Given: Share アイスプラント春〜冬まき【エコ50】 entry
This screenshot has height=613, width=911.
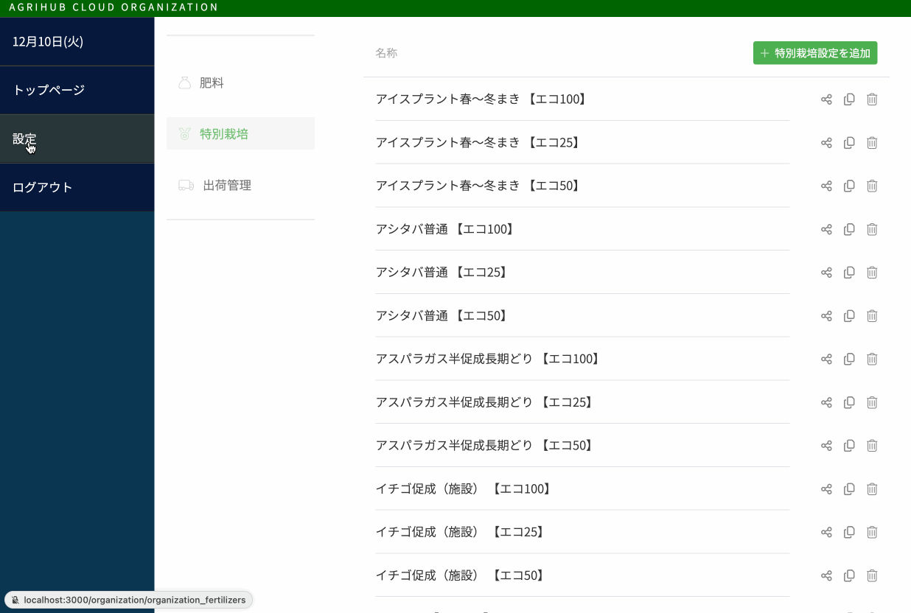Looking at the screenshot, I should pyautogui.click(x=826, y=186).
